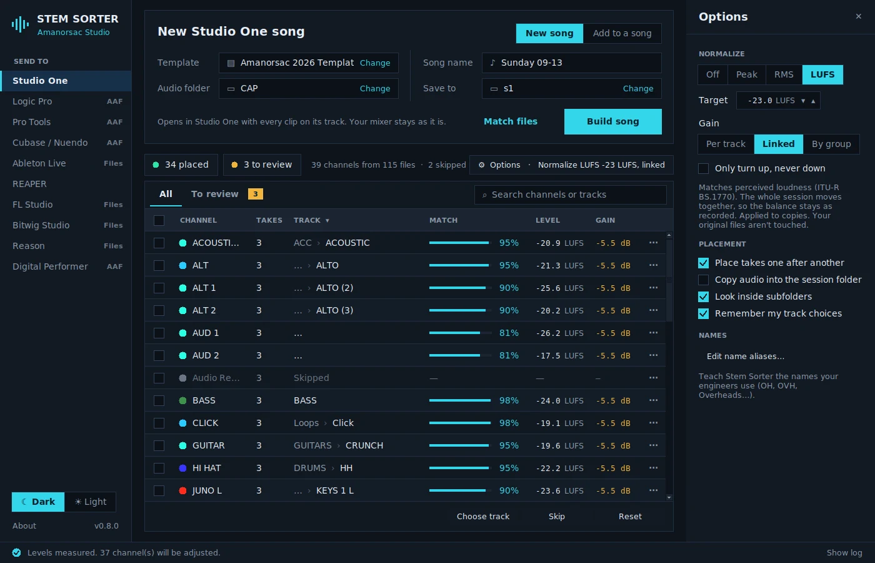875x563 pixels.
Task: Select the All tab
Action: [x=166, y=194]
